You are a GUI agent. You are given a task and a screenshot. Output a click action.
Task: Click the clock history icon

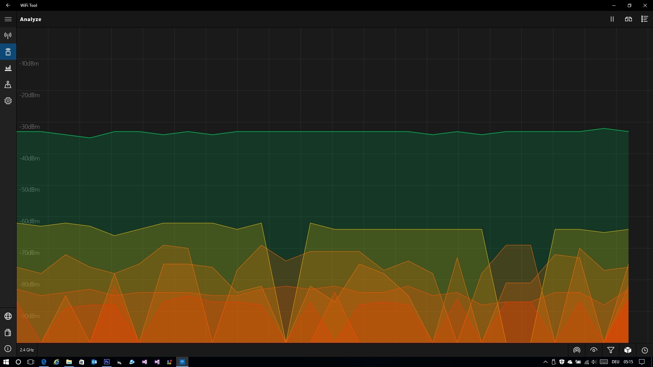645,350
